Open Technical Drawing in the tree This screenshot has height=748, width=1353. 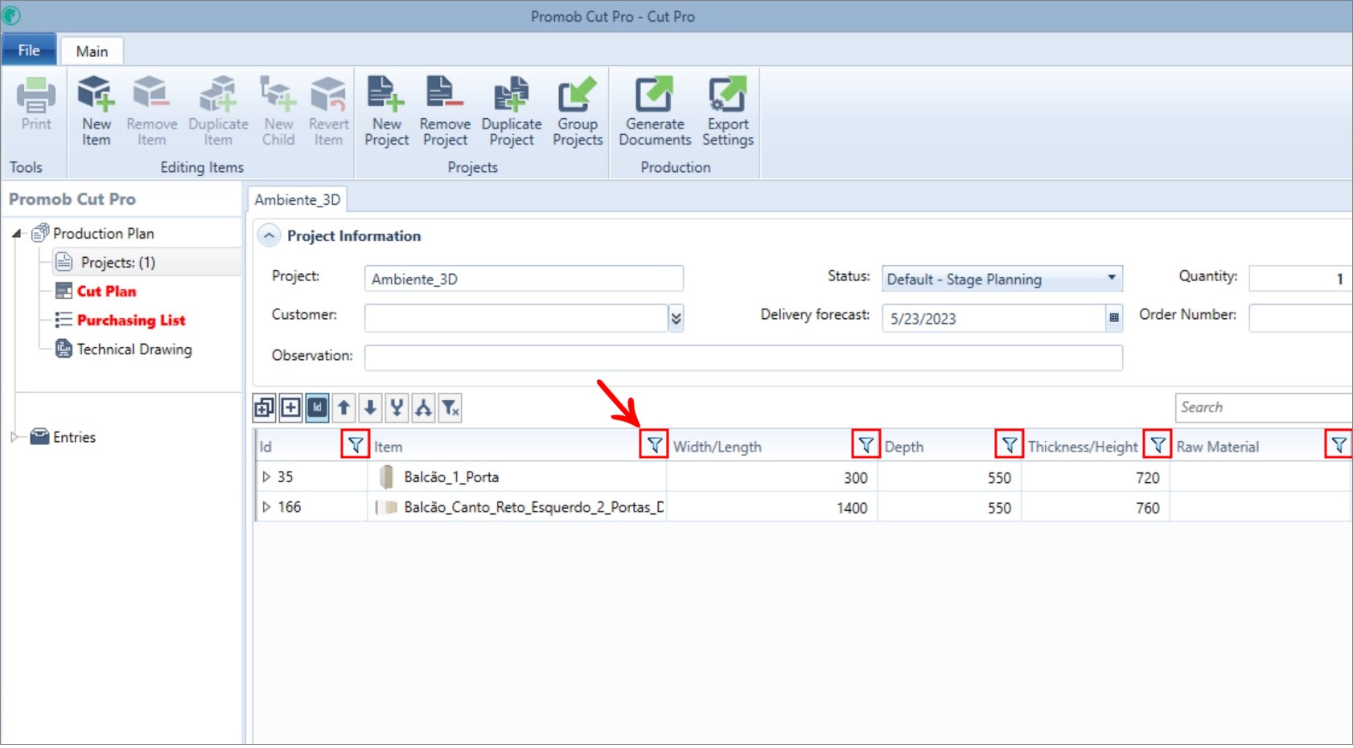pyautogui.click(x=134, y=349)
